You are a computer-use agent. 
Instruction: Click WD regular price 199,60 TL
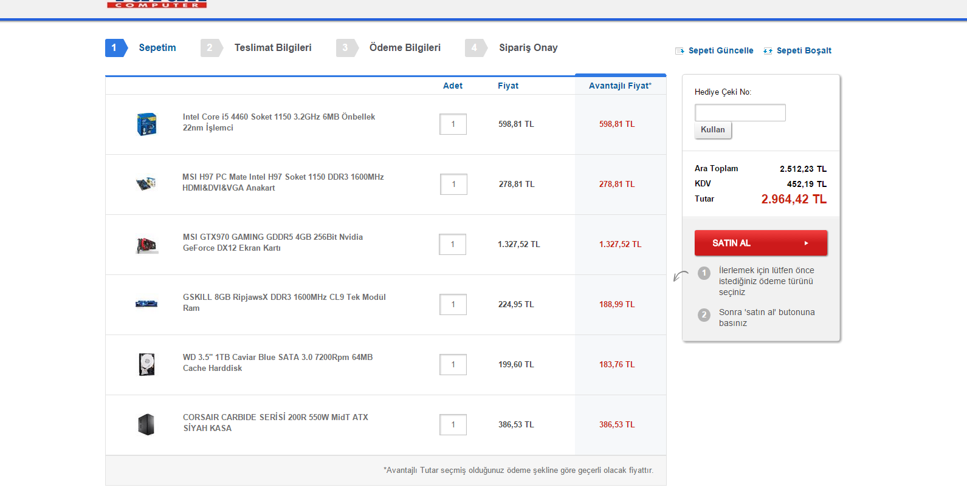(516, 364)
